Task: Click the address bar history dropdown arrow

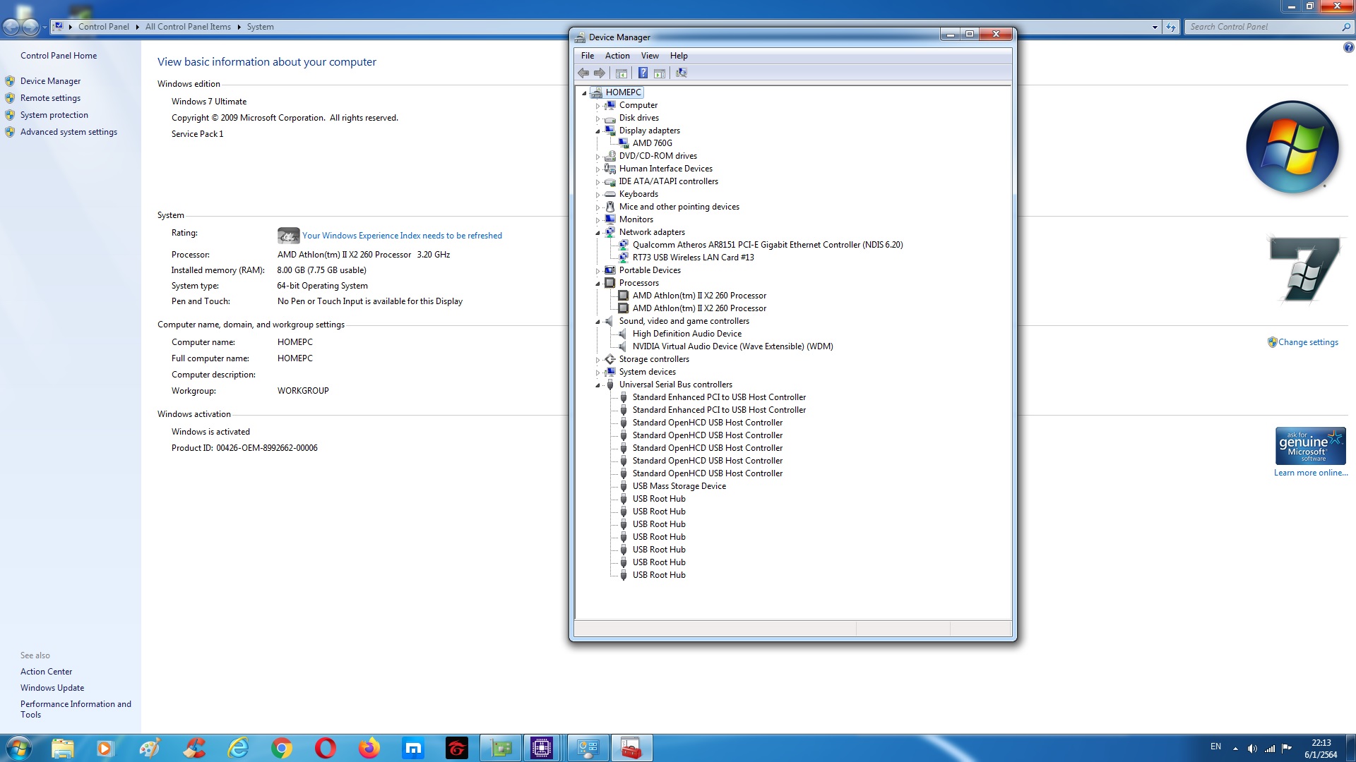Action: (x=1155, y=27)
